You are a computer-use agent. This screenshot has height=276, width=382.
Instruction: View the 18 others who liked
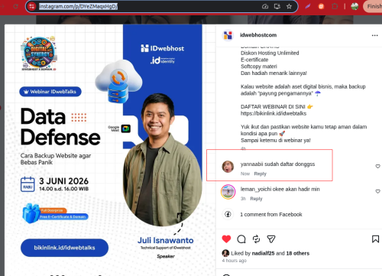(x=298, y=253)
